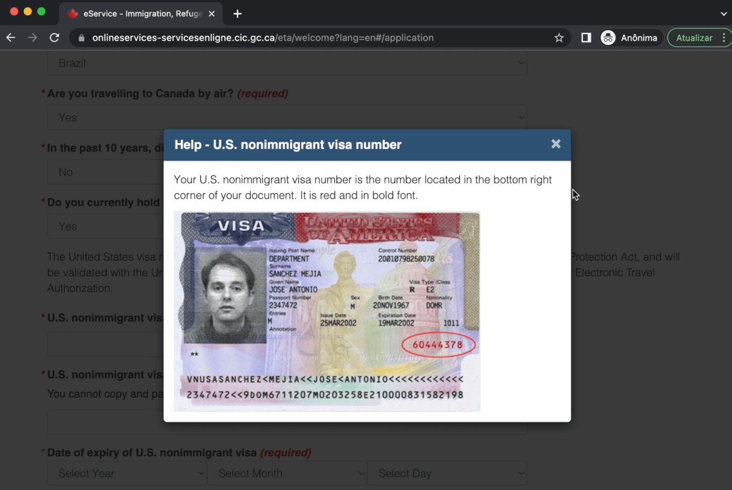The height and width of the screenshot is (490, 732).
Task: Click the surname SANCHEZ MEJIA on the visa
Action: coord(295,274)
